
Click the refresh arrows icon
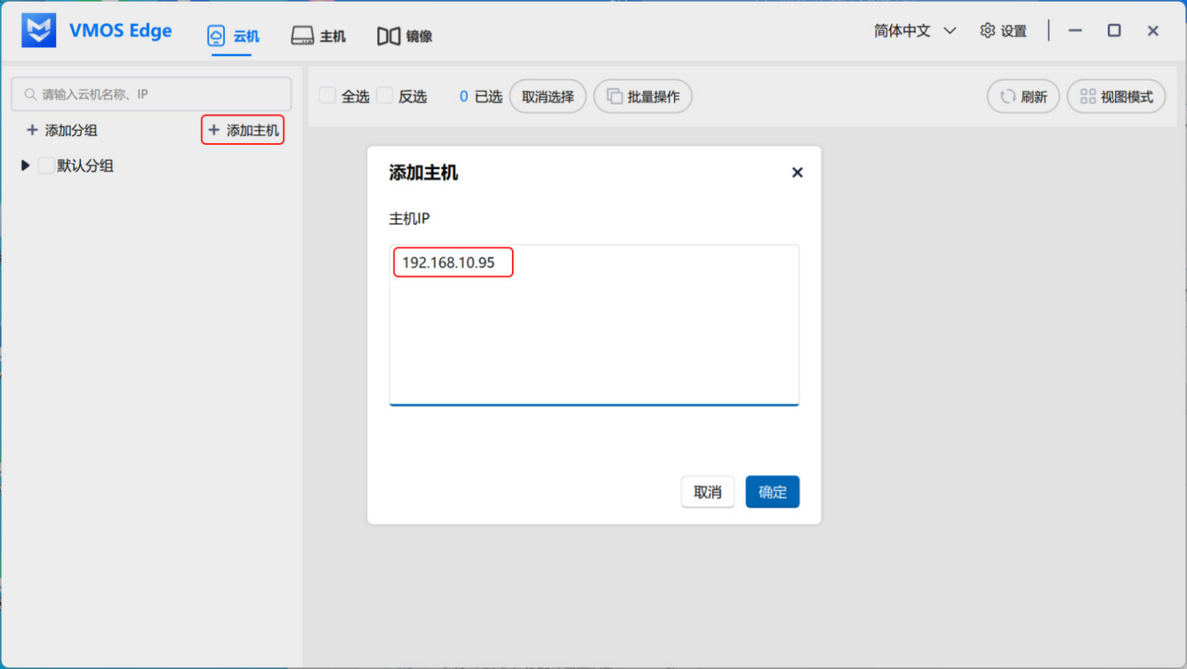coord(1008,97)
